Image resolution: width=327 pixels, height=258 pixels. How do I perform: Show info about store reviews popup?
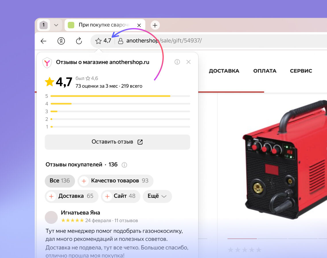tap(177, 62)
